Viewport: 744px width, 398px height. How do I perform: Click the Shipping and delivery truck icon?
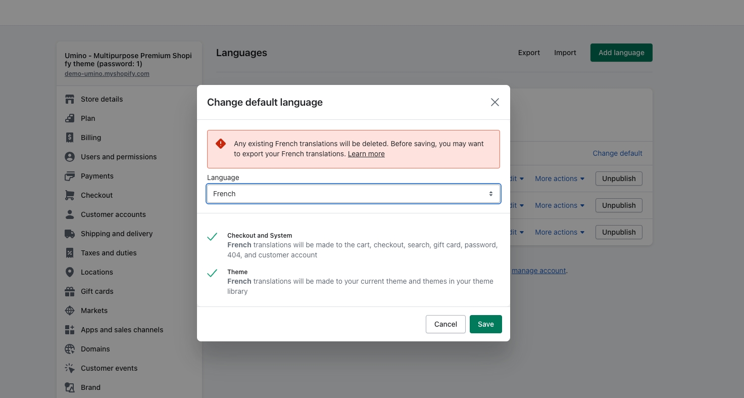pyautogui.click(x=70, y=234)
